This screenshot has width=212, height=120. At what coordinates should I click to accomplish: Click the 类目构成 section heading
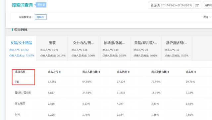[x=21, y=30]
